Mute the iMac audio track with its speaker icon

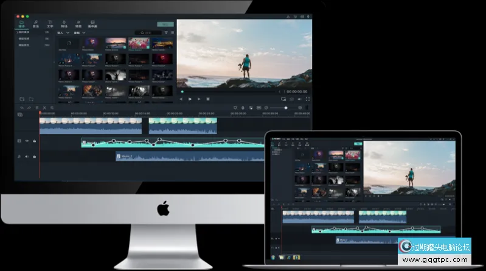click(27, 157)
